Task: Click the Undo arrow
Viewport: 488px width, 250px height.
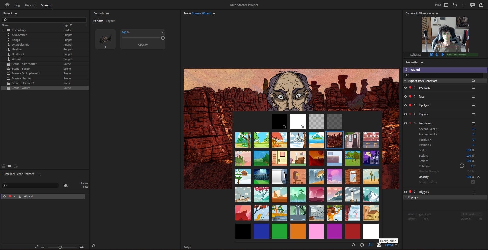Action: click(454, 5)
